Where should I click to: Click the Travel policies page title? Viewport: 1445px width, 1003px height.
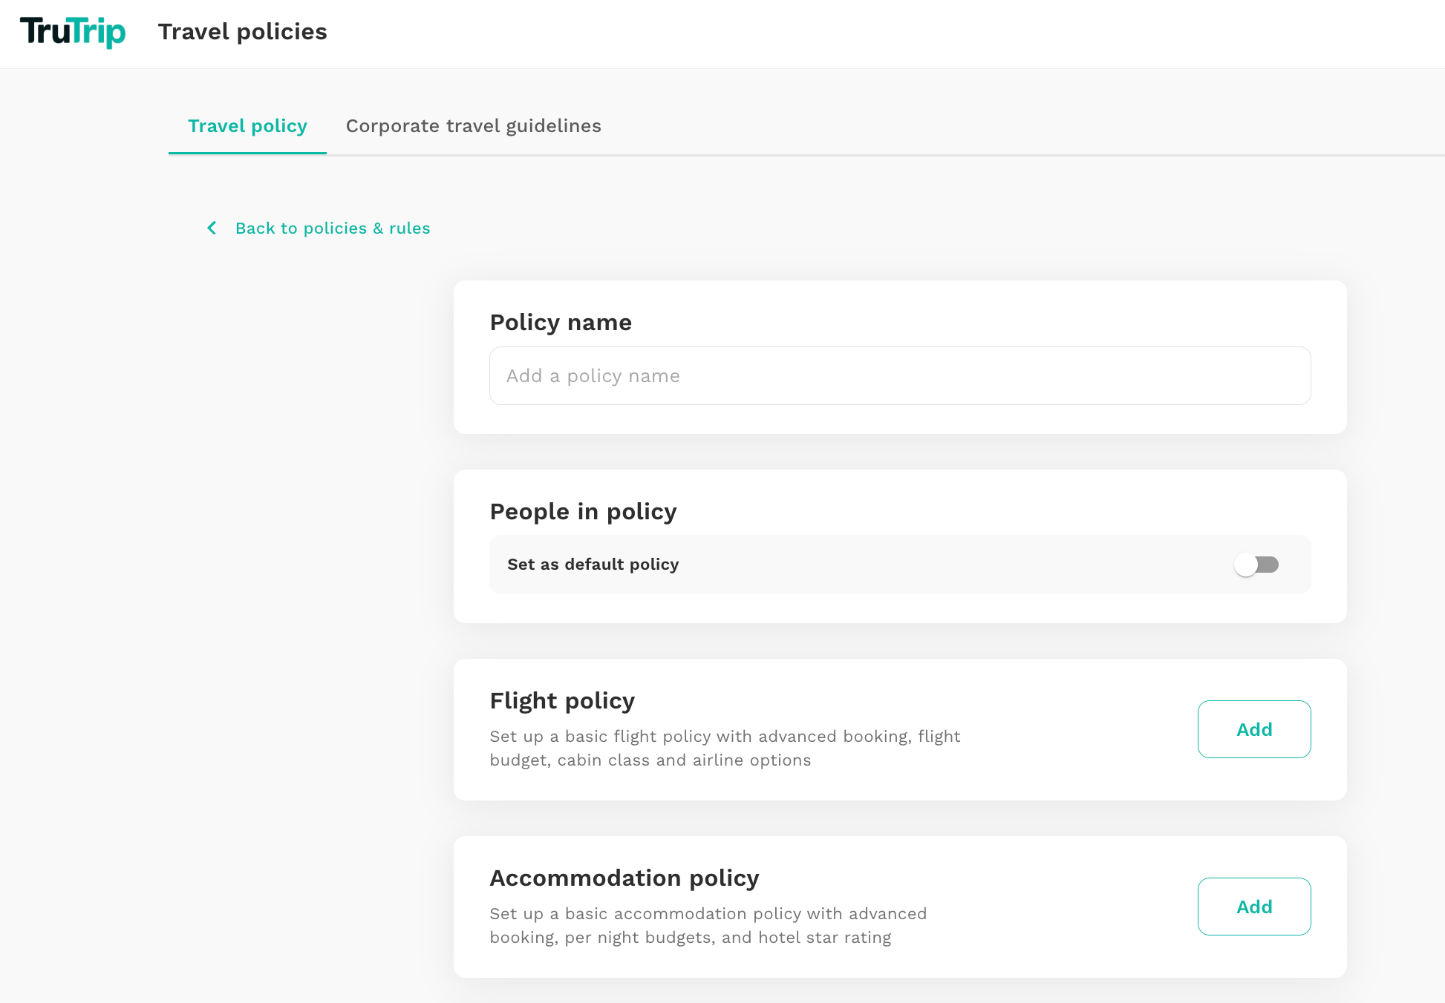click(x=242, y=32)
